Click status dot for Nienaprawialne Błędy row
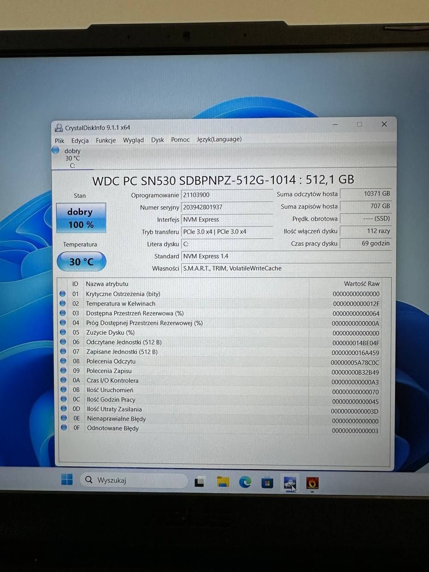The image size is (429, 572). point(64,418)
